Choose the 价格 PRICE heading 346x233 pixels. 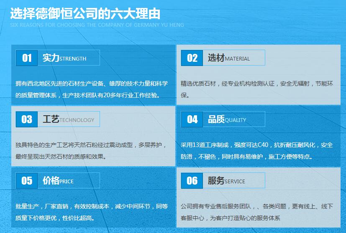58,180
